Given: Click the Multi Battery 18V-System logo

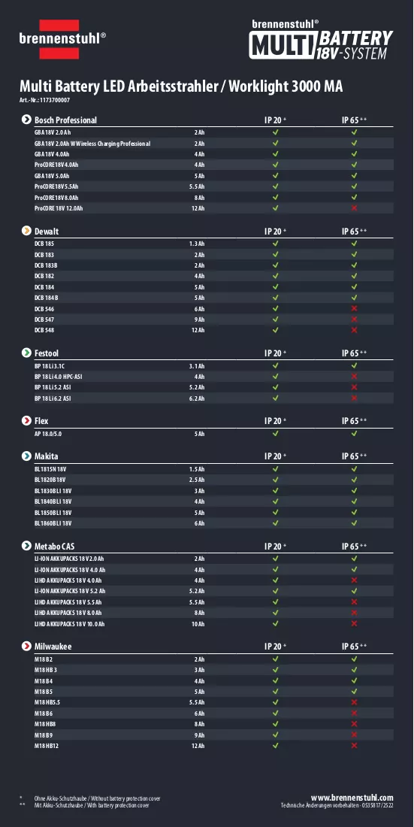Looking at the screenshot, I should (321, 40).
